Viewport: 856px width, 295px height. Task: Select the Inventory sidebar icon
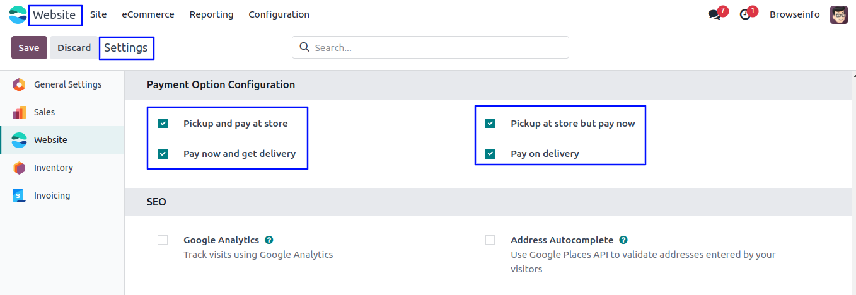pos(19,168)
